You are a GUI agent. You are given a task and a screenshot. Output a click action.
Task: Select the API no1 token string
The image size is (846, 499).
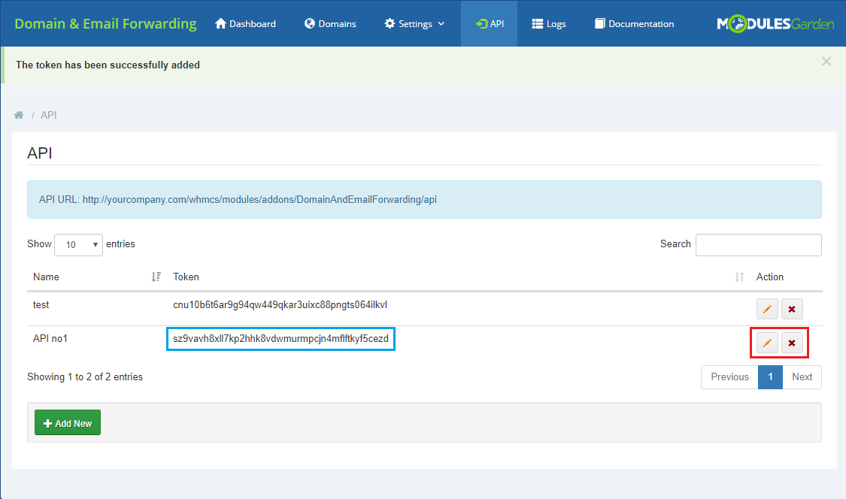click(x=280, y=339)
